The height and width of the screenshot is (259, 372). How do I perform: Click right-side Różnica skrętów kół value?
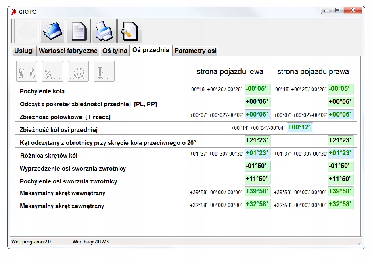340,153
